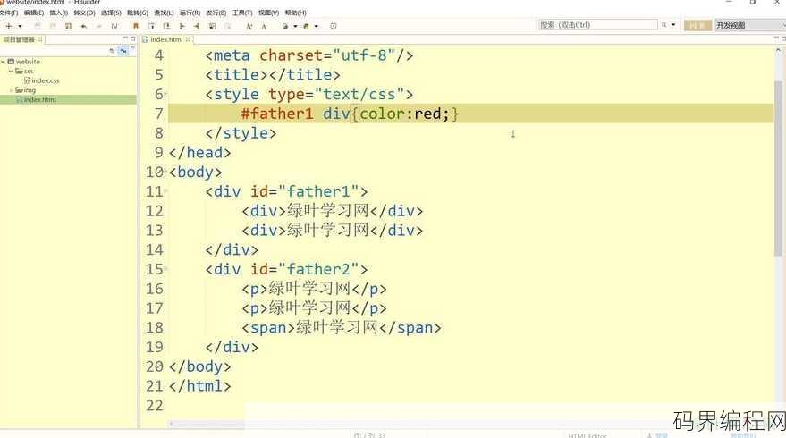Expand the img folder
Screen dimensions: 786x438
[11, 90]
